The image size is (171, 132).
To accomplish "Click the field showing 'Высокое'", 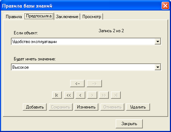I will tap(86, 67).
